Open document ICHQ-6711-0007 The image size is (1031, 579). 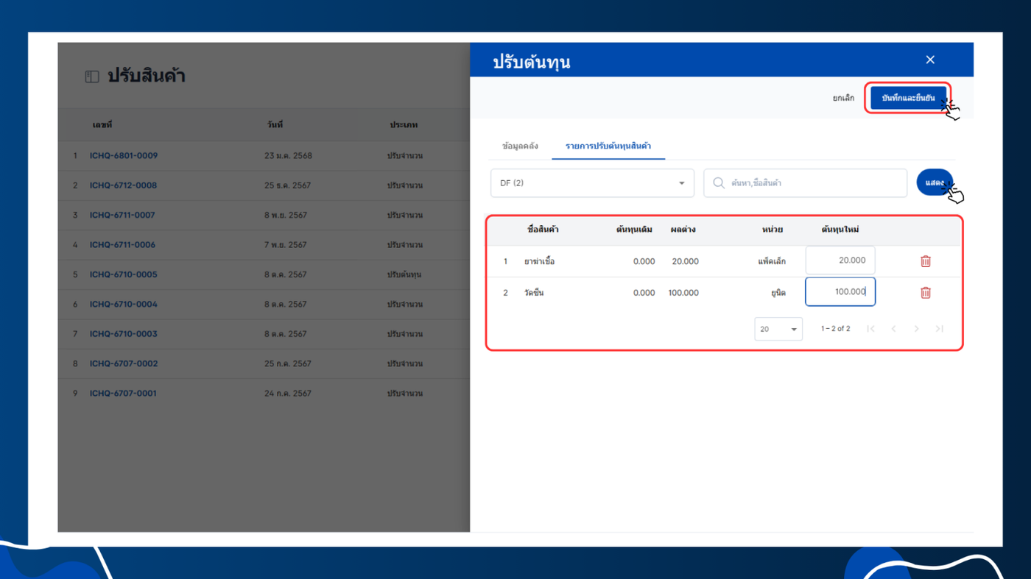coord(122,215)
